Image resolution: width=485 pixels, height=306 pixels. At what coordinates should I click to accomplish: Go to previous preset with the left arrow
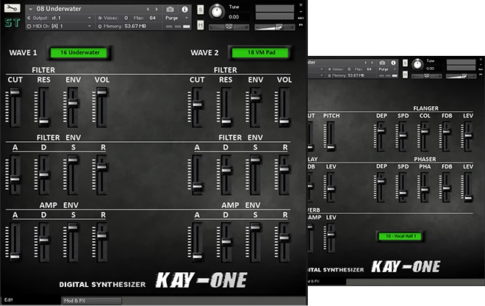(148, 10)
